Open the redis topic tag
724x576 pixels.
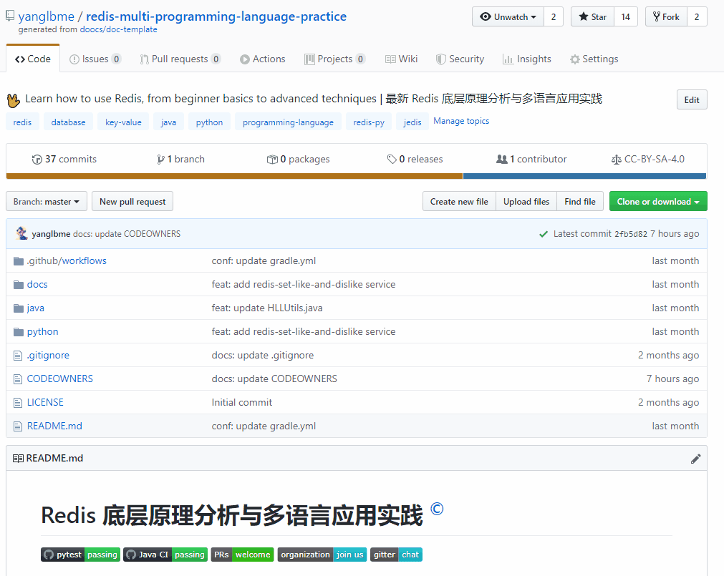tap(22, 122)
